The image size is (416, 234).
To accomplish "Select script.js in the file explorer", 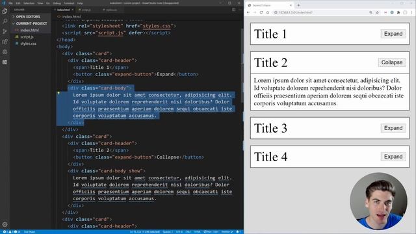I will pos(27,37).
